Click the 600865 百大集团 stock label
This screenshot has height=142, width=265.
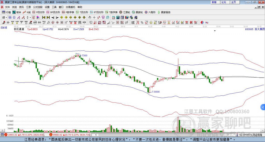(x=255, y=29)
